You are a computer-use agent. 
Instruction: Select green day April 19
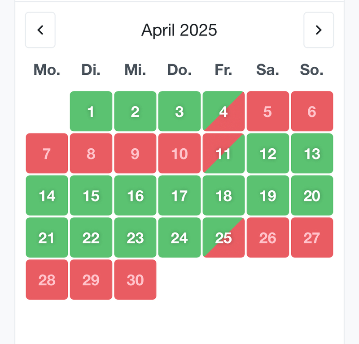pos(268,196)
